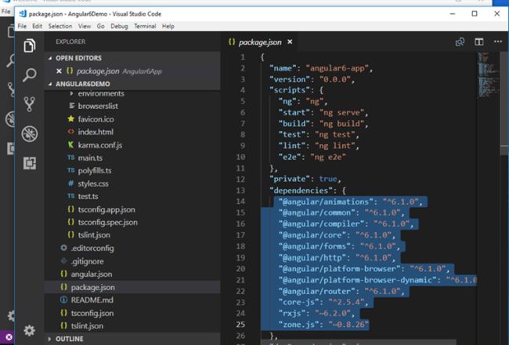Open the Debug menu
The width and height of the screenshot is (509, 345).
(119, 26)
